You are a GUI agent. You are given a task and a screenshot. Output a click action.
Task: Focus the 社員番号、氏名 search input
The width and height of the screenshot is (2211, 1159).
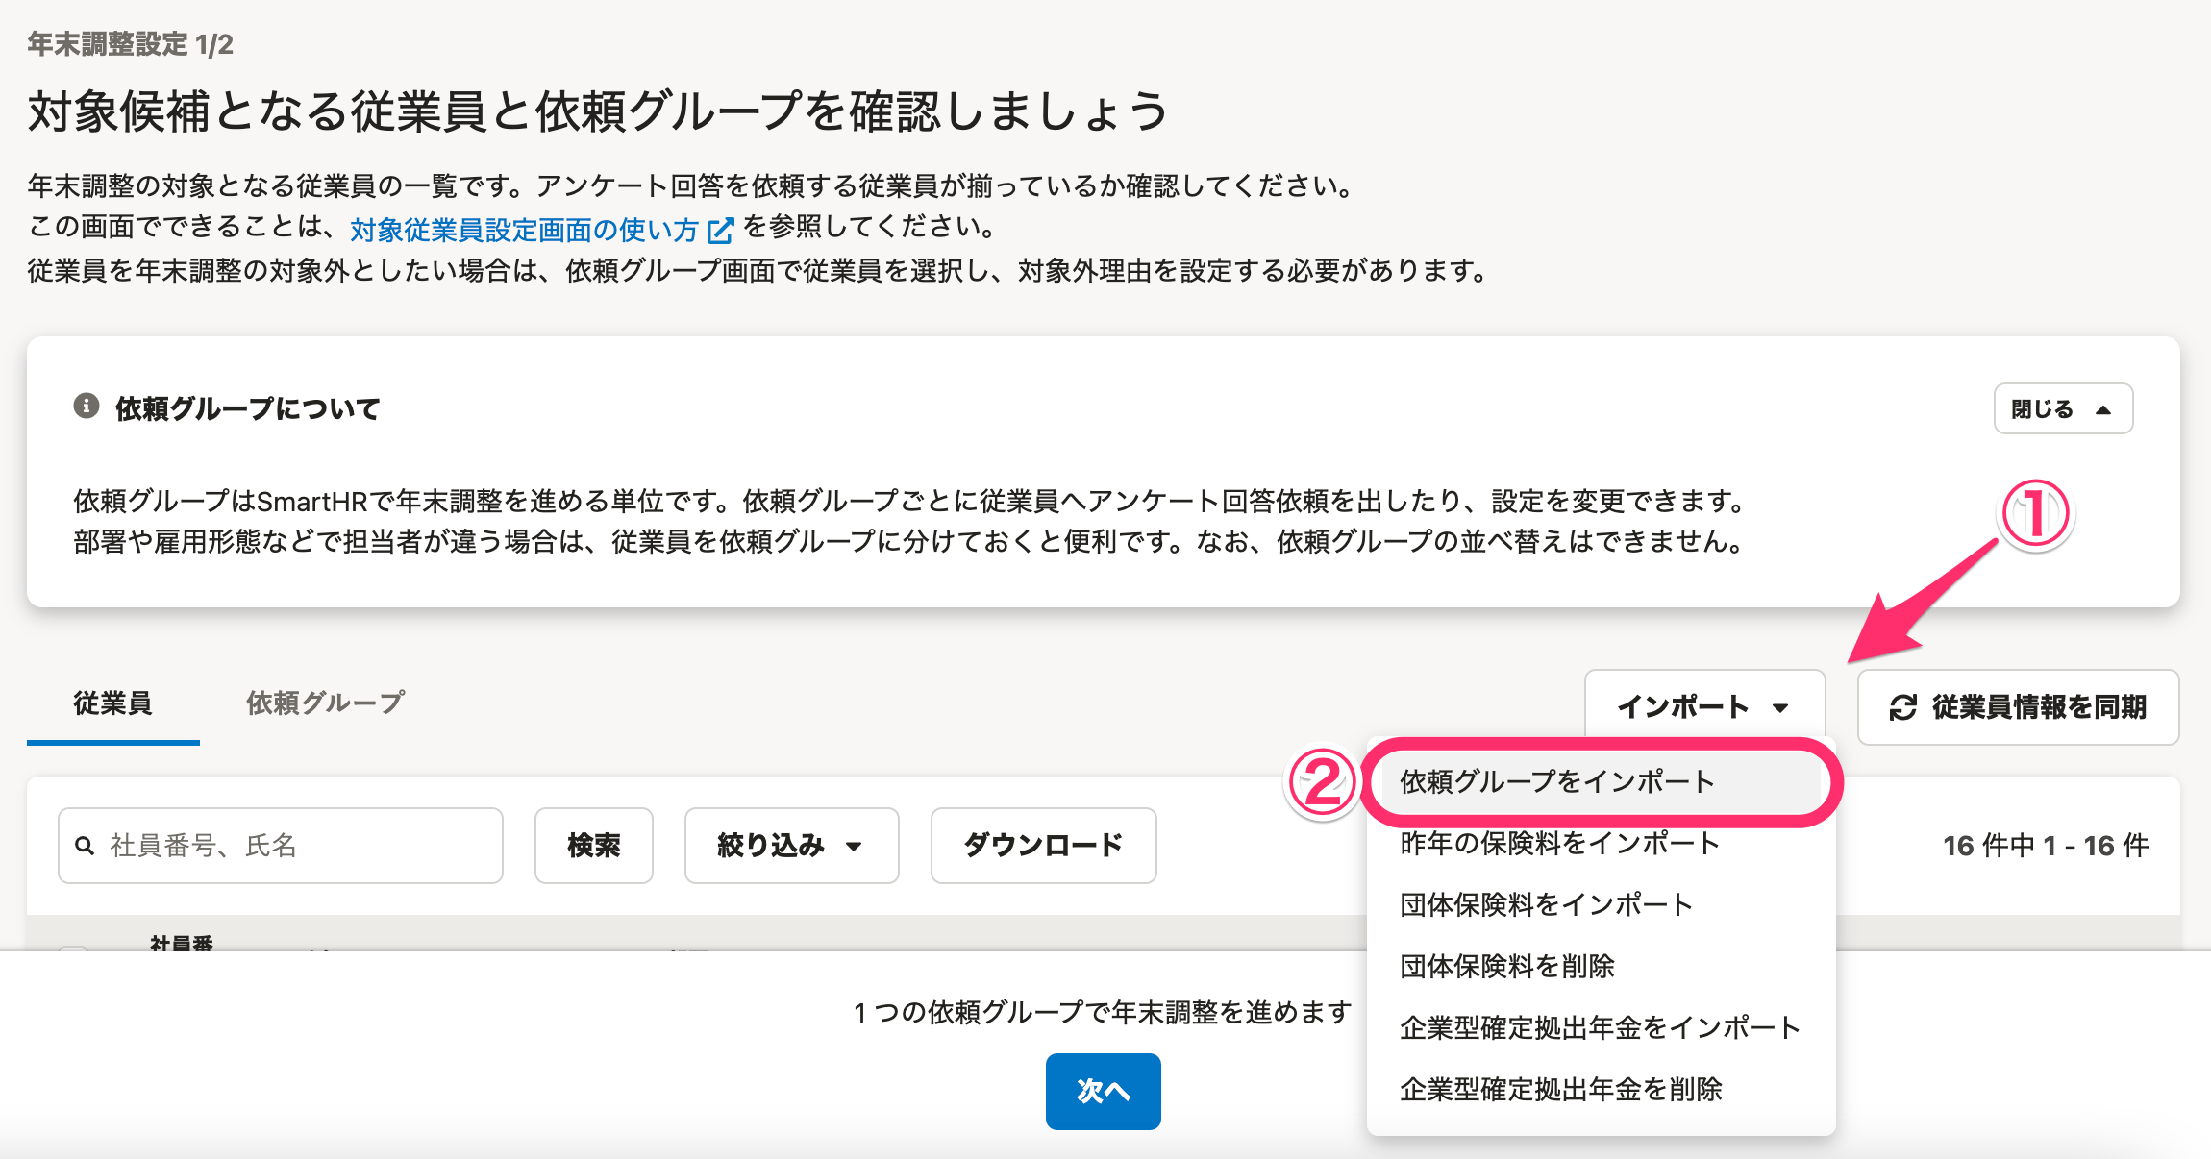[281, 846]
